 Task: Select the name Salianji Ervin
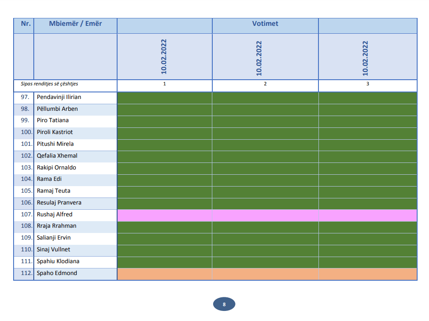pyautogui.click(x=54, y=238)
